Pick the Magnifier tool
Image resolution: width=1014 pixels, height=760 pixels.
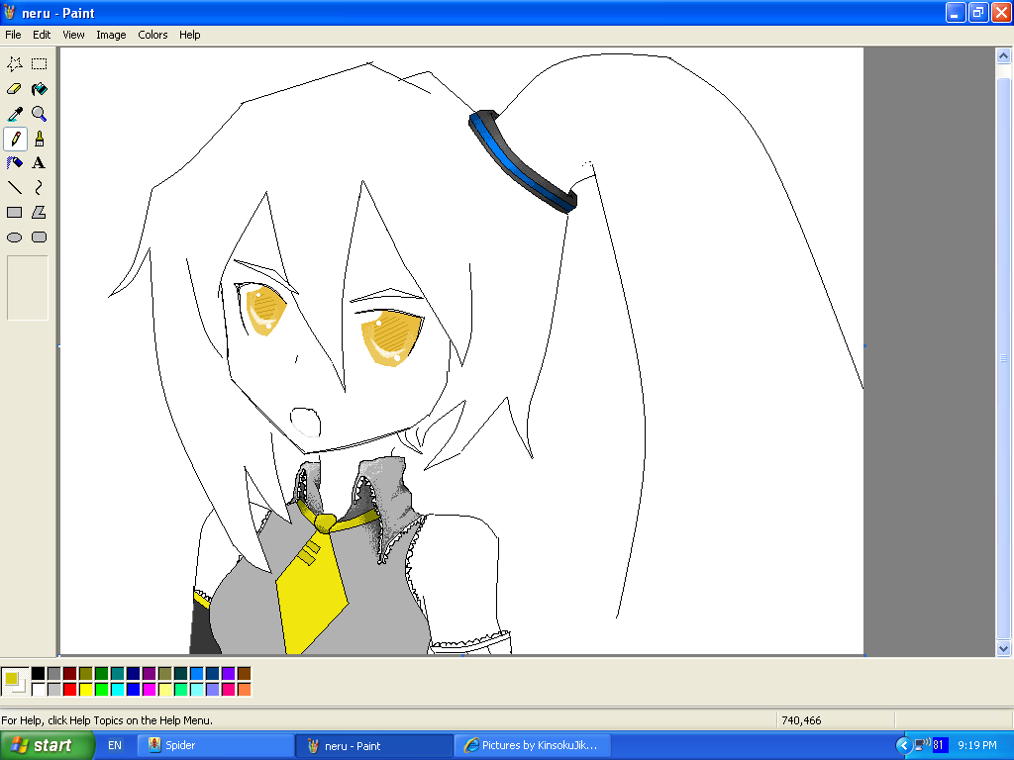(x=40, y=114)
